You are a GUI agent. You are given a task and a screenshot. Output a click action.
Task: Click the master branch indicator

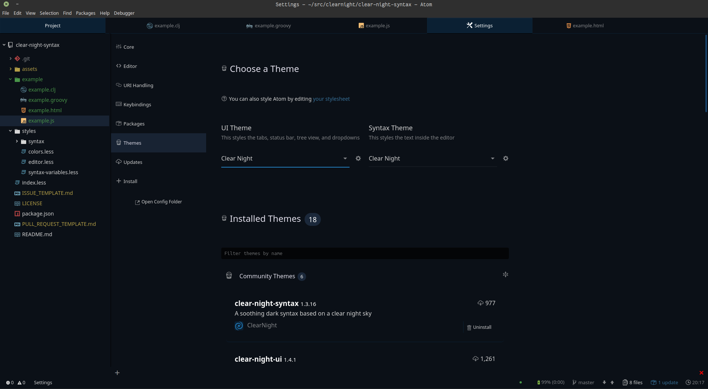coord(583,382)
